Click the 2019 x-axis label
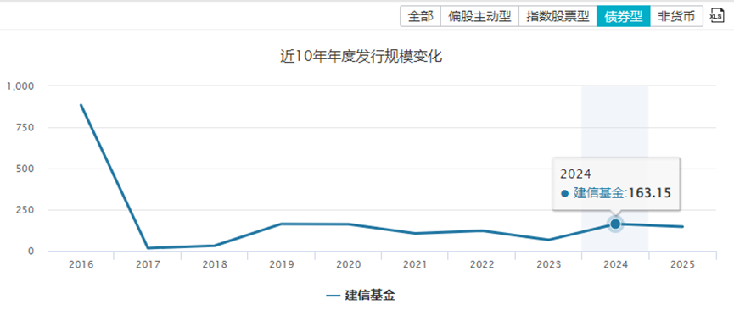This screenshot has width=734, height=310. click(282, 264)
